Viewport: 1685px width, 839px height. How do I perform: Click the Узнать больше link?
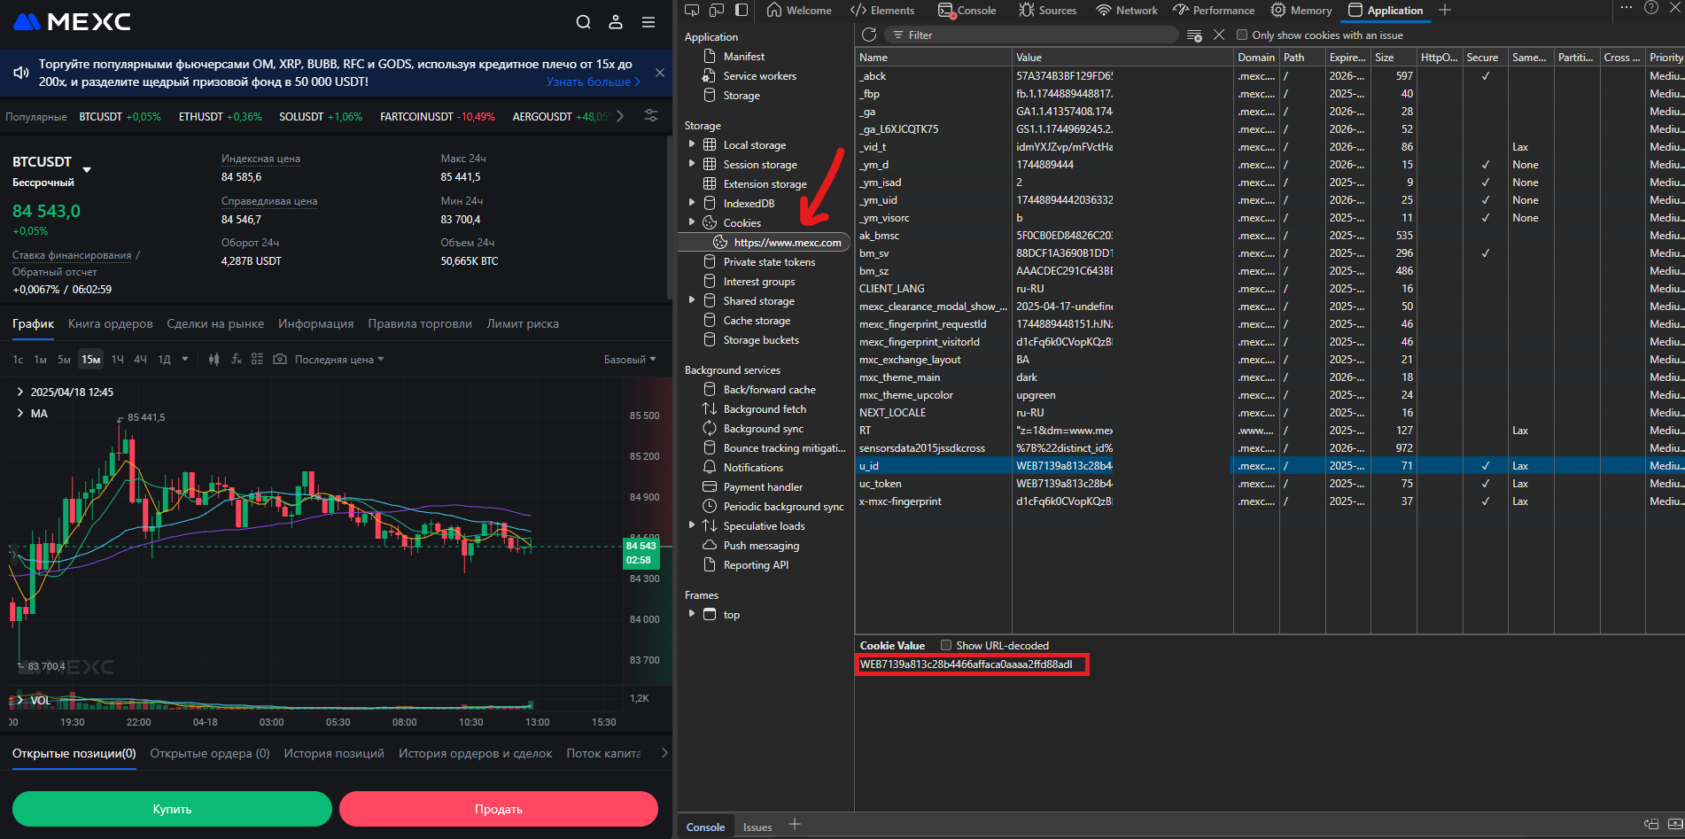pyautogui.click(x=592, y=82)
